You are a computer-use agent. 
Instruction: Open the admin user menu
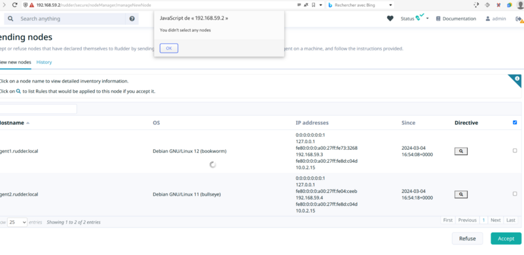pyautogui.click(x=496, y=19)
